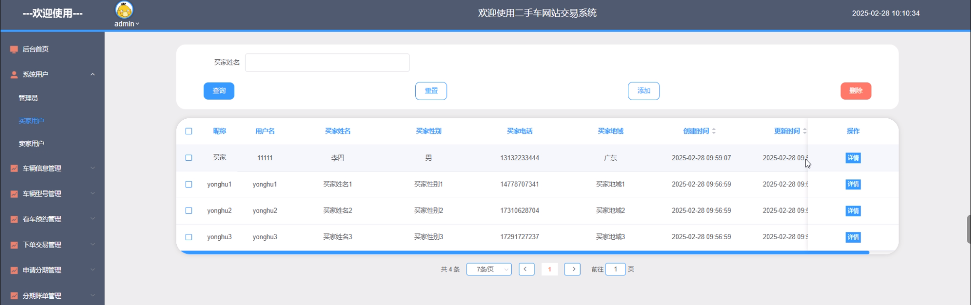Image resolution: width=971 pixels, height=305 pixels.
Task: Check the yonghu3 row checkbox
Action: [189, 237]
